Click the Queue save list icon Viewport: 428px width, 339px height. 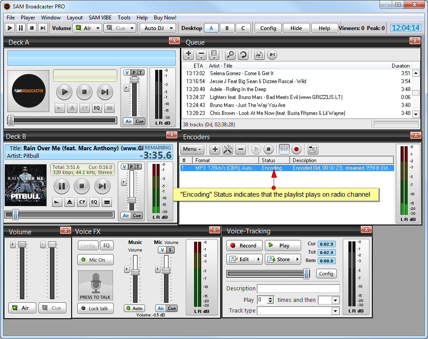coord(214,55)
